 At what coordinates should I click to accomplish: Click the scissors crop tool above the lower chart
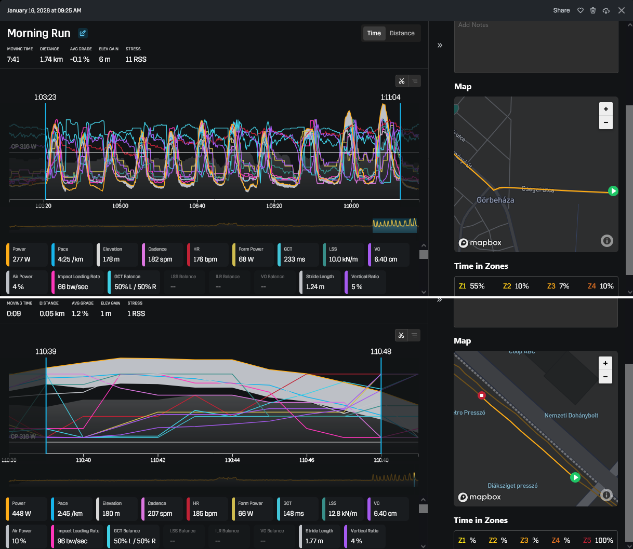(x=401, y=335)
